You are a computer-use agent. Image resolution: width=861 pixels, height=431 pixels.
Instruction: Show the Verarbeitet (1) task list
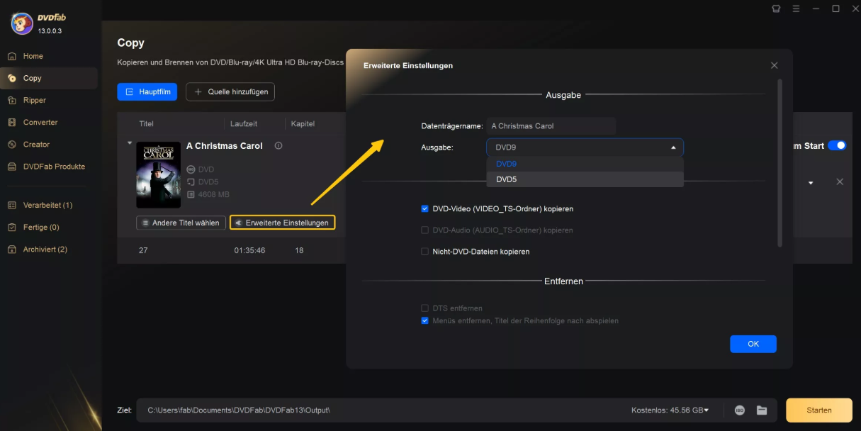(x=49, y=205)
